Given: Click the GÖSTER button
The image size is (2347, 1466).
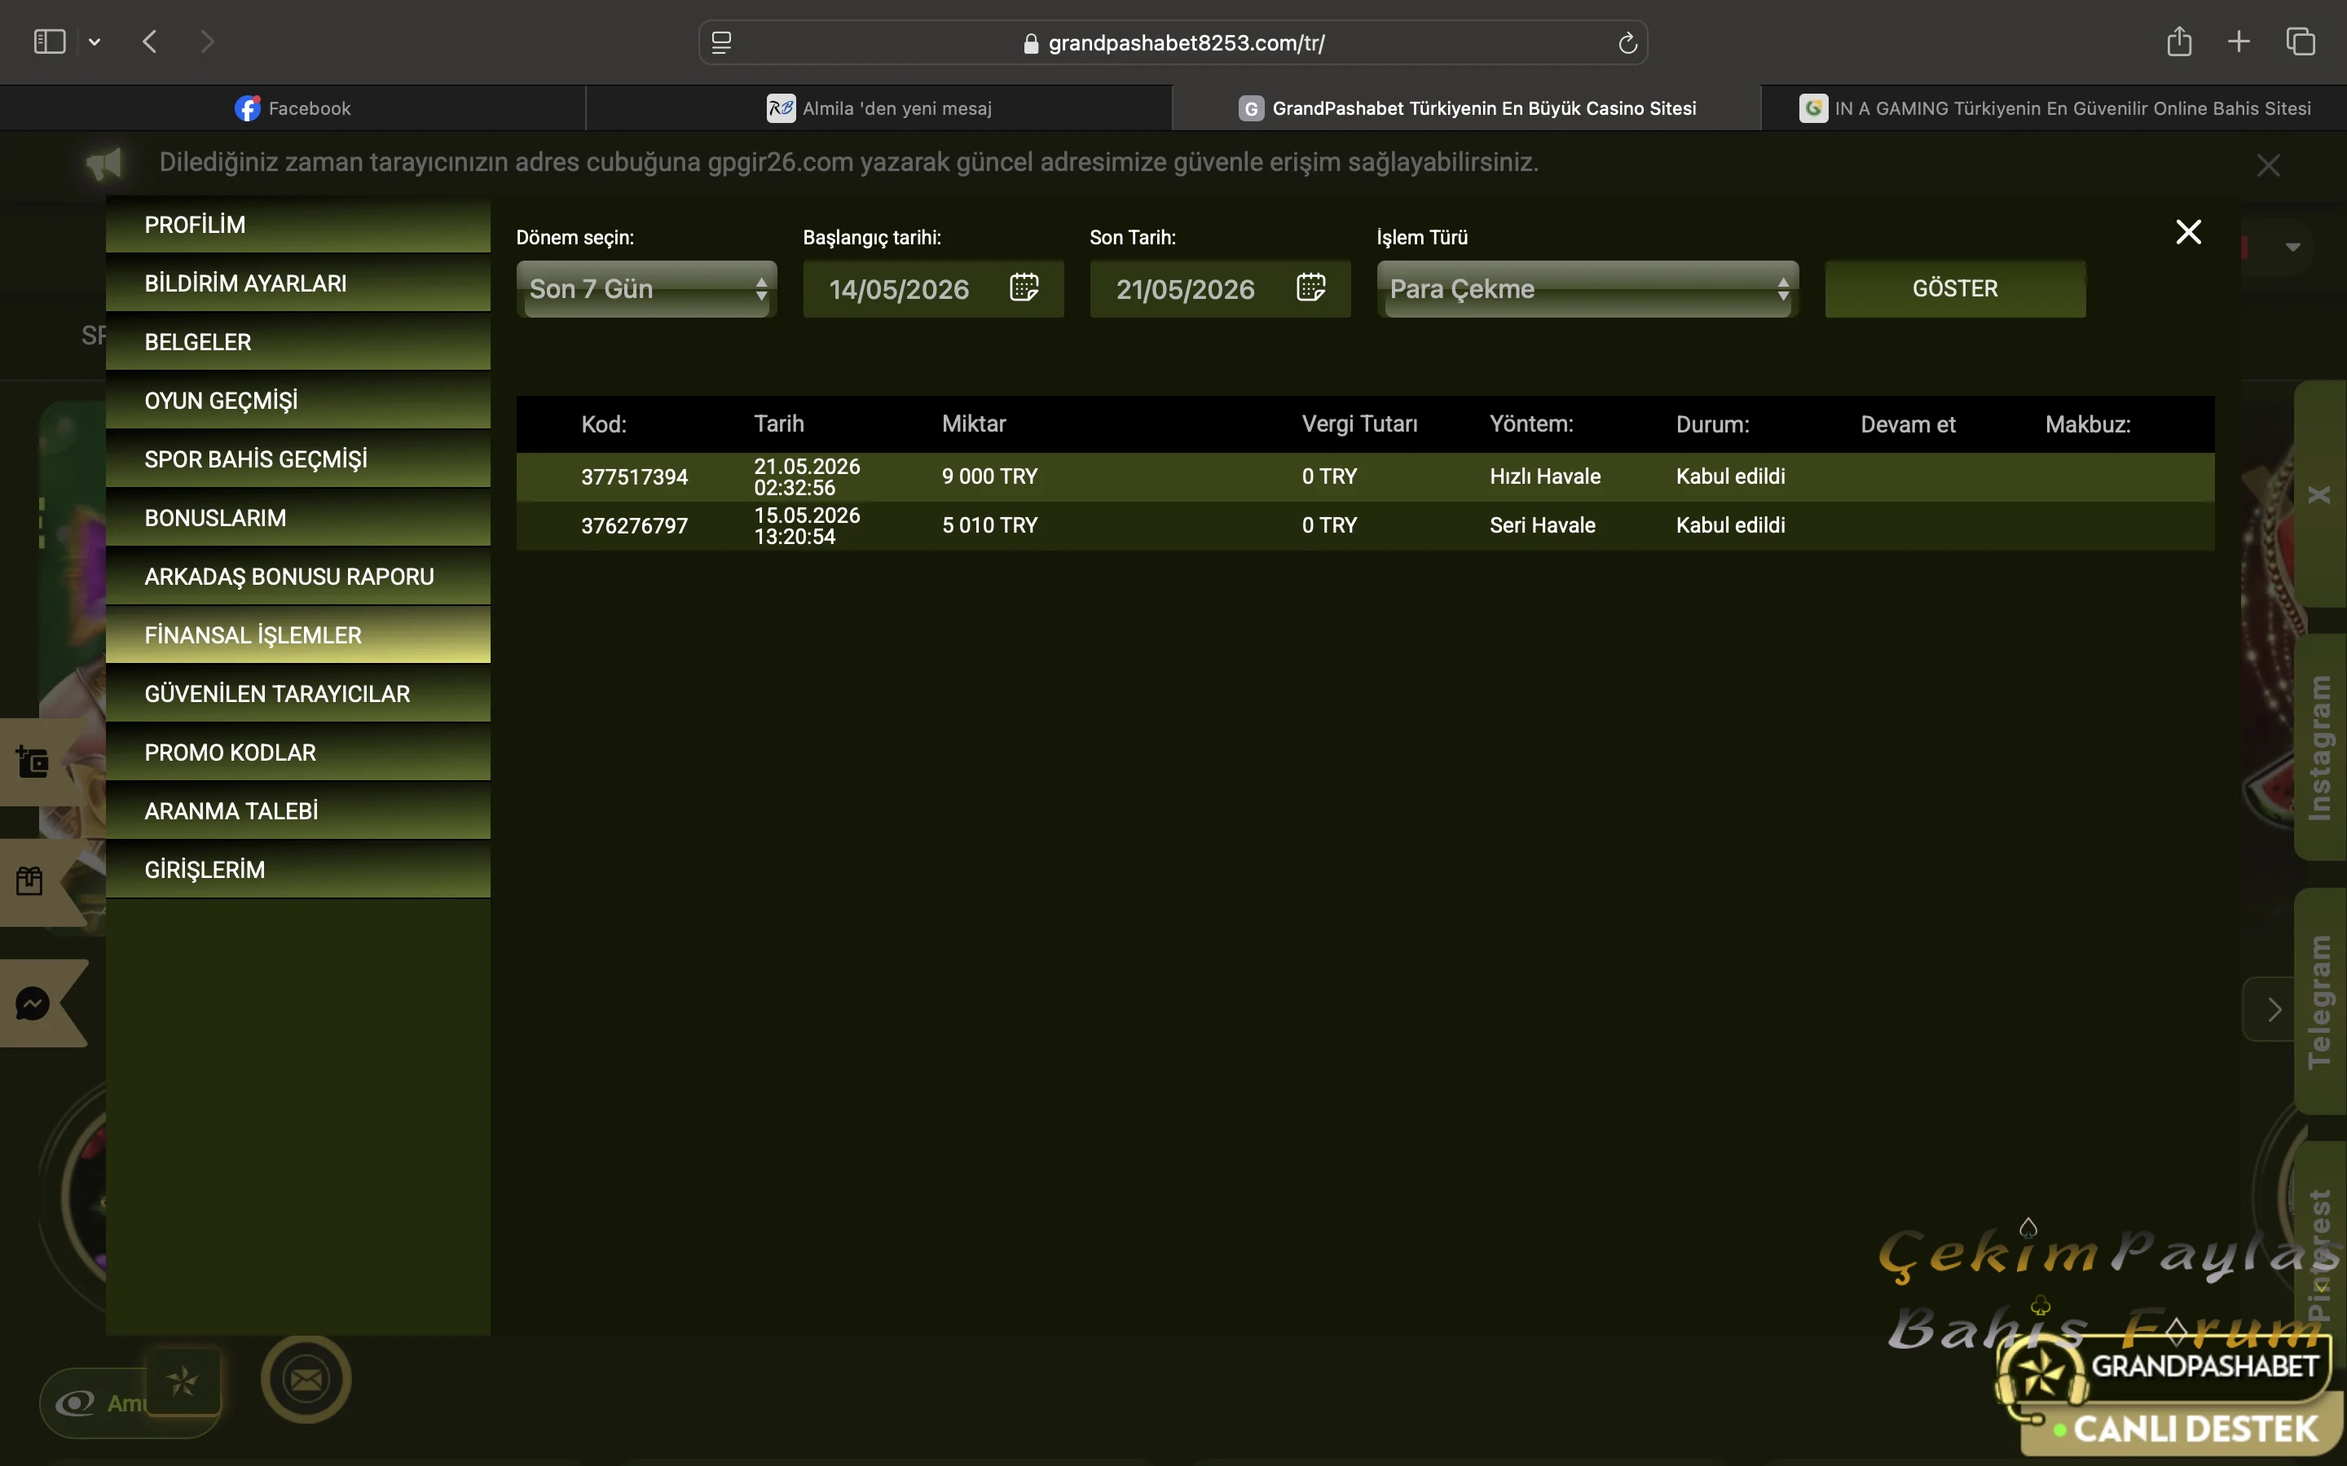Looking at the screenshot, I should click(1955, 289).
